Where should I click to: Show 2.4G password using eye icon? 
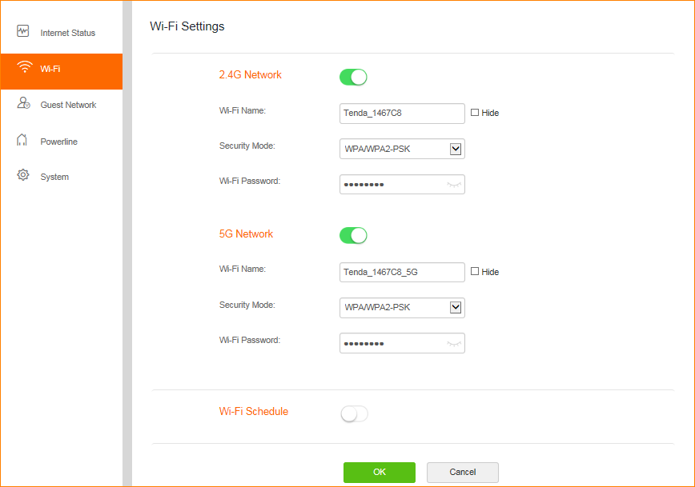coord(454,185)
